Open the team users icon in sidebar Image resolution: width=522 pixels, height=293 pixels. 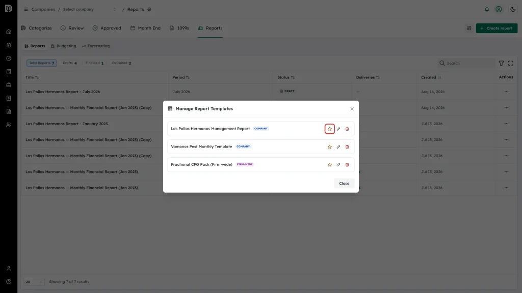9,125
